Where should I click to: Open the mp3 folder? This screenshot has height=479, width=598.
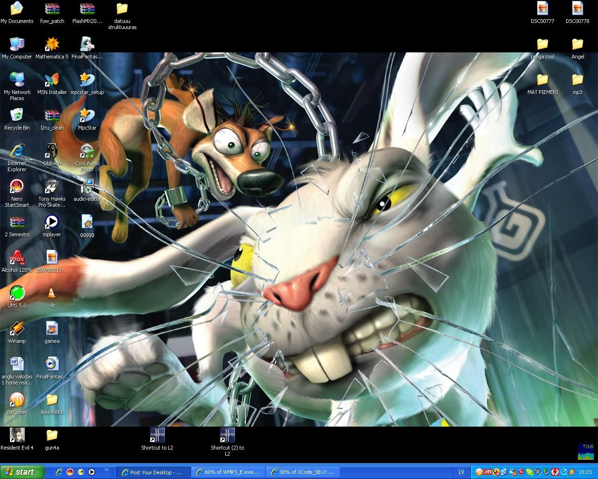click(577, 84)
